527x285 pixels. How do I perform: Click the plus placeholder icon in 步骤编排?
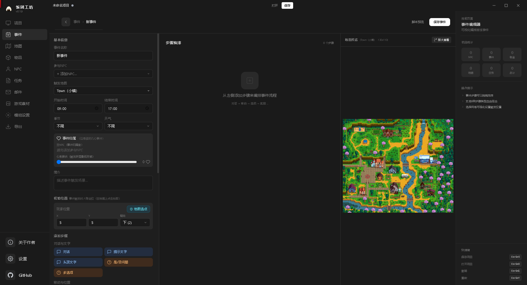(250, 81)
